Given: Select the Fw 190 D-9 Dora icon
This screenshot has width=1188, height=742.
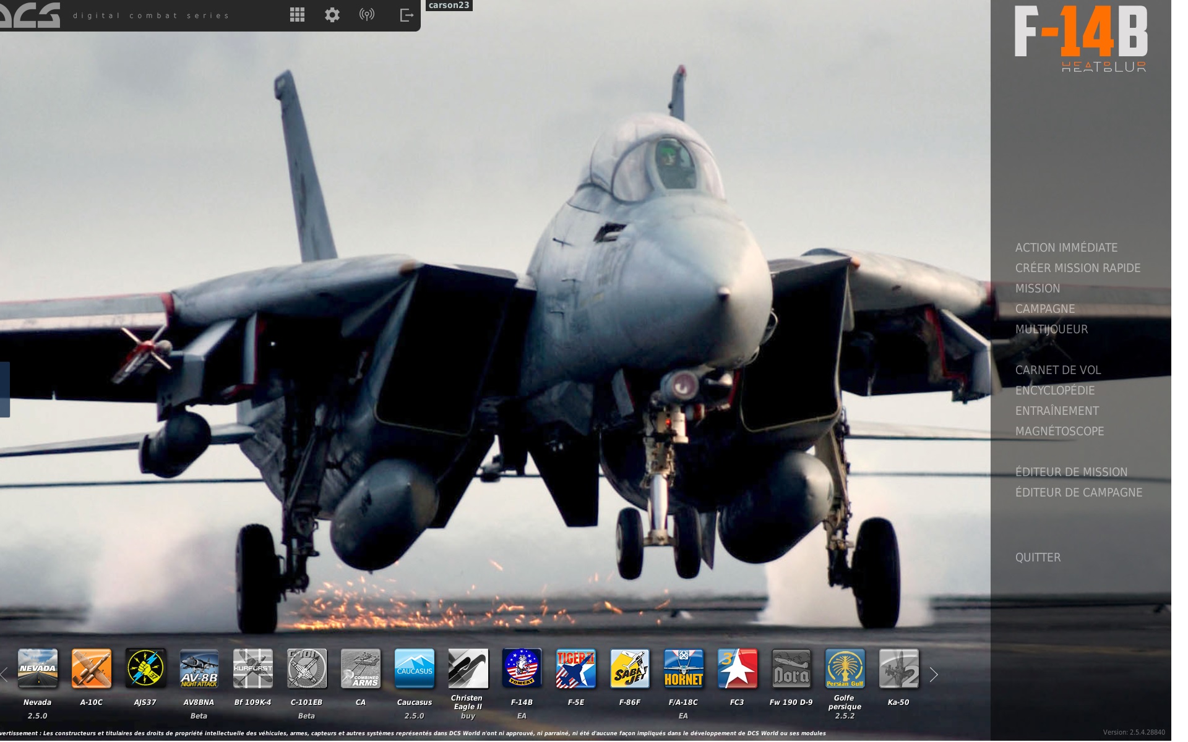Looking at the screenshot, I should pyautogui.click(x=791, y=668).
